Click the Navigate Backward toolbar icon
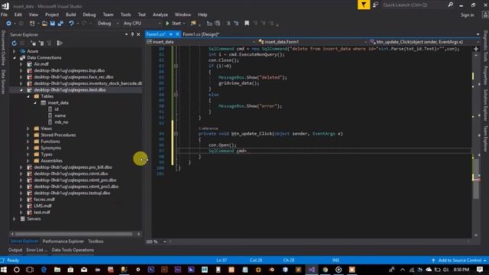The height and width of the screenshot is (275, 489). (8, 24)
